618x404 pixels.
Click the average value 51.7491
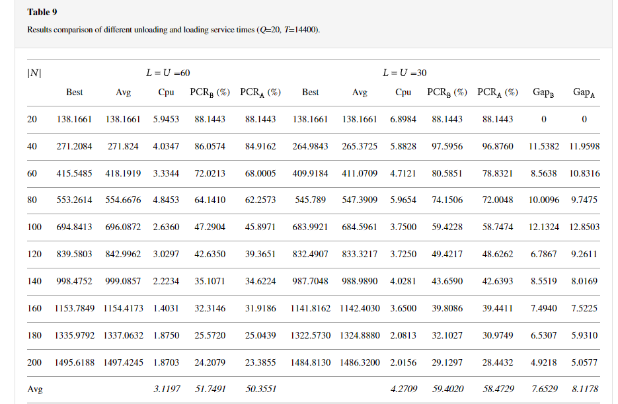point(210,389)
